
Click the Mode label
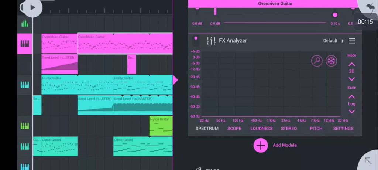(352, 55)
